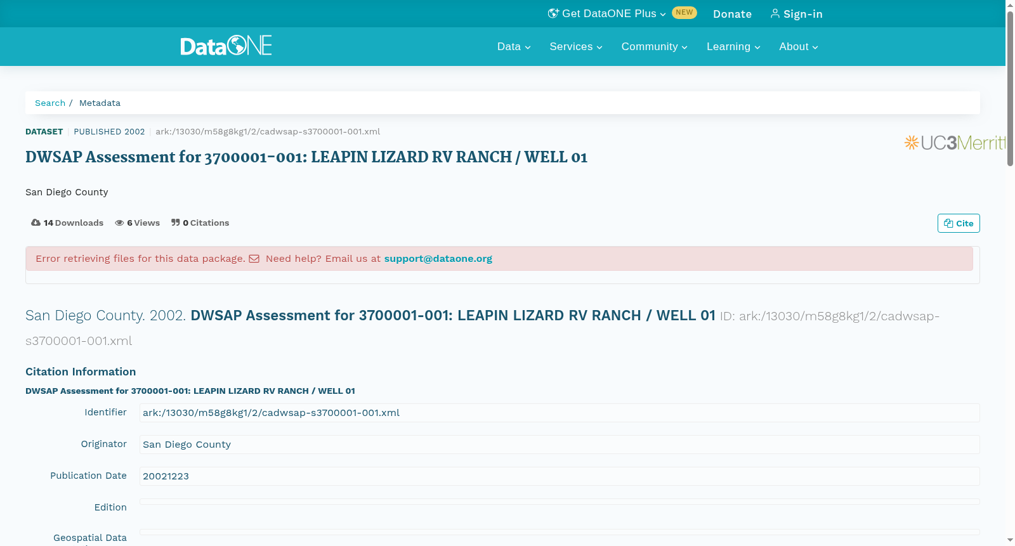This screenshot has height=546, width=1015.
Task: Email support@dataone.org link
Action: pos(438,259)
